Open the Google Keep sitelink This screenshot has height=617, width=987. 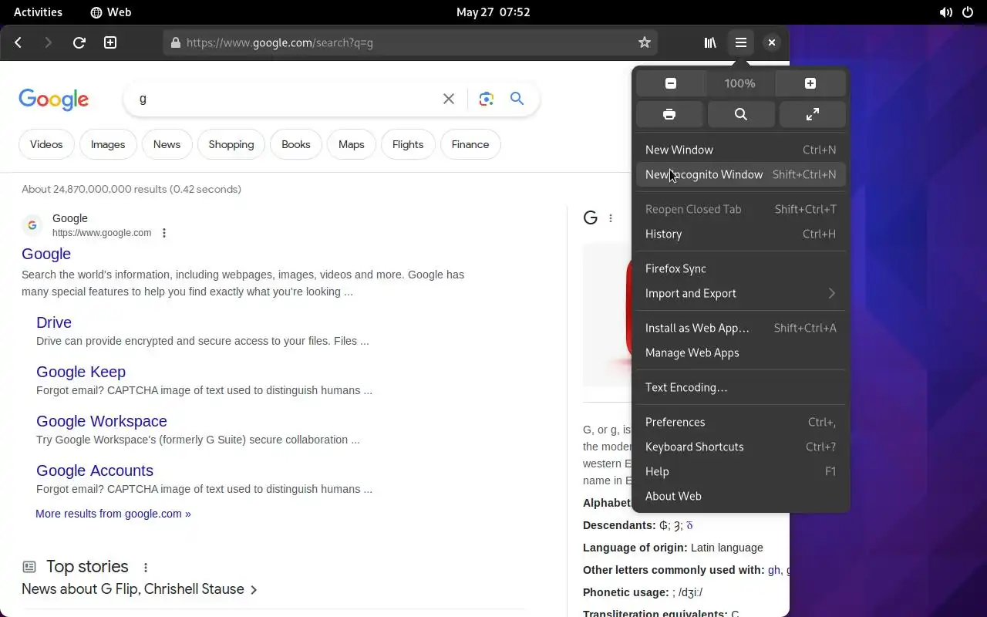(81, 372)
